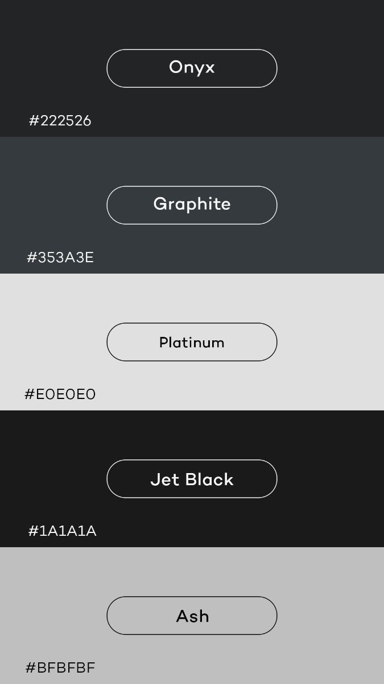
Task: Choose the Jet Black color band background
Action: click(330, 439)
